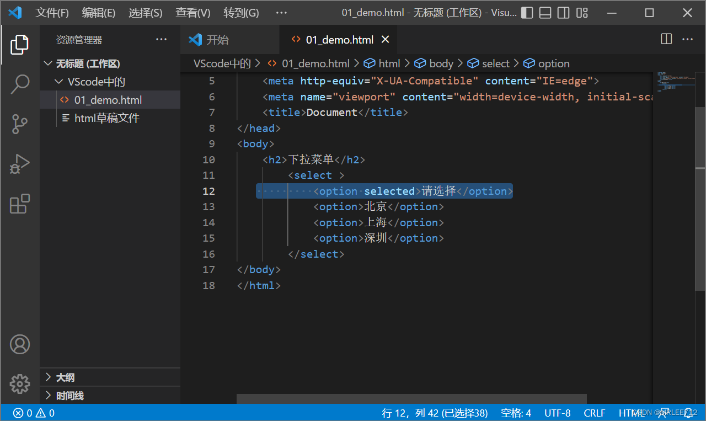Click the 资源管理器 panel title
This screenshot has width=706, height=421.
click(x=79, y=40)
